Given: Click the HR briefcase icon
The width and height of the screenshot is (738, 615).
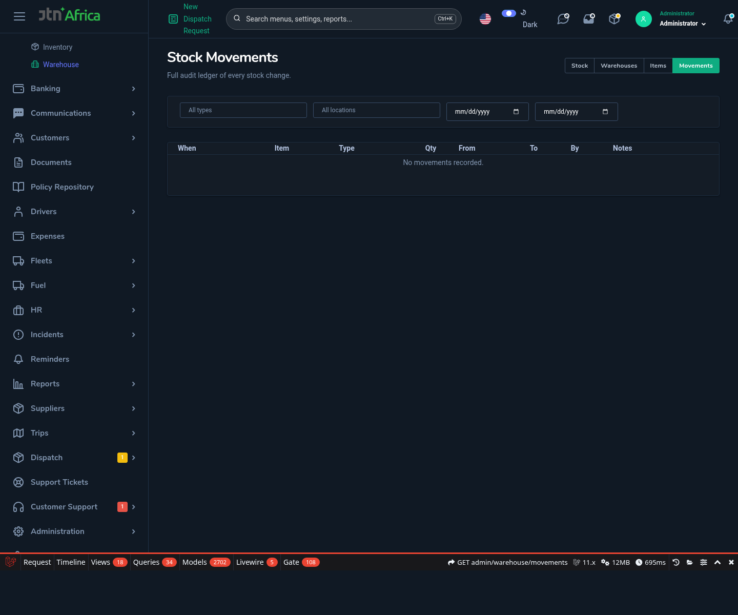Looking at the screenshot, I should coord(18,310).
